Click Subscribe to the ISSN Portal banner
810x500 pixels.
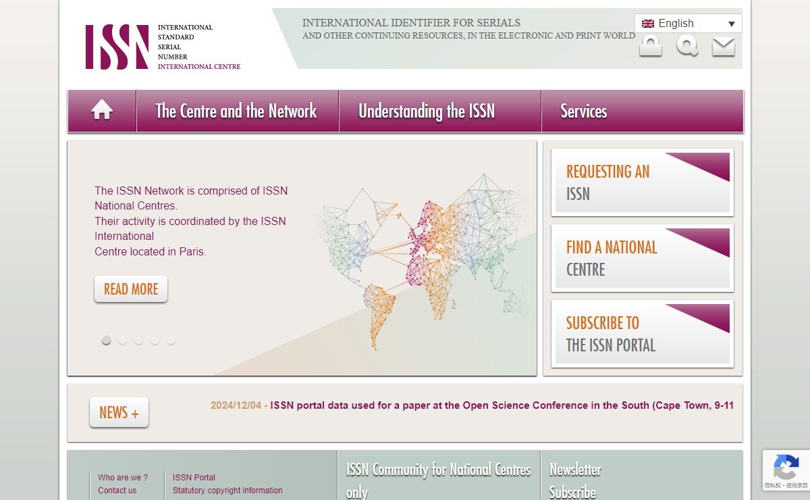(643, 334)
